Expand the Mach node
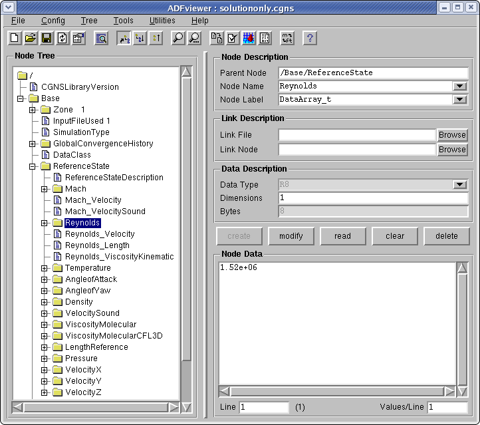This screenshot has height=425, width=480. tap(45, 190)
